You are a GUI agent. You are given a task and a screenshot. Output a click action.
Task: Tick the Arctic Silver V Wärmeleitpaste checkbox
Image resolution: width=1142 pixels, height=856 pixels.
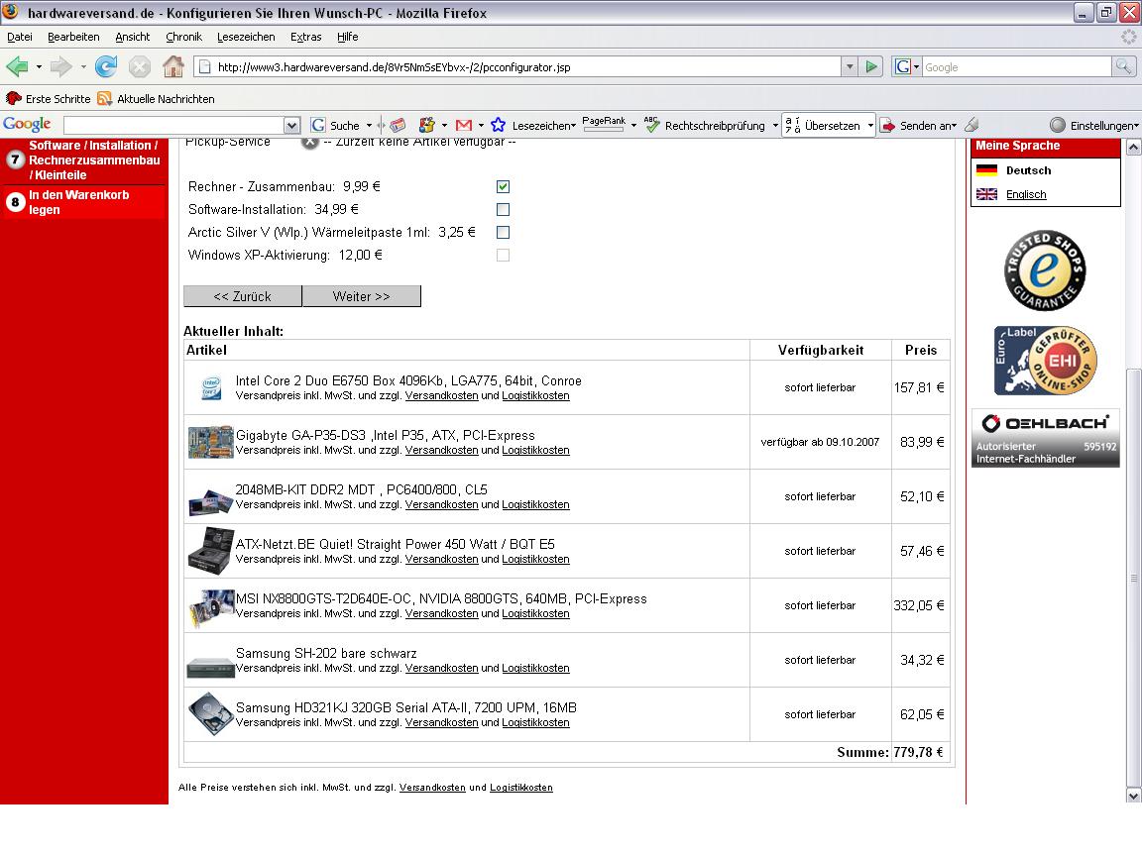503,232
